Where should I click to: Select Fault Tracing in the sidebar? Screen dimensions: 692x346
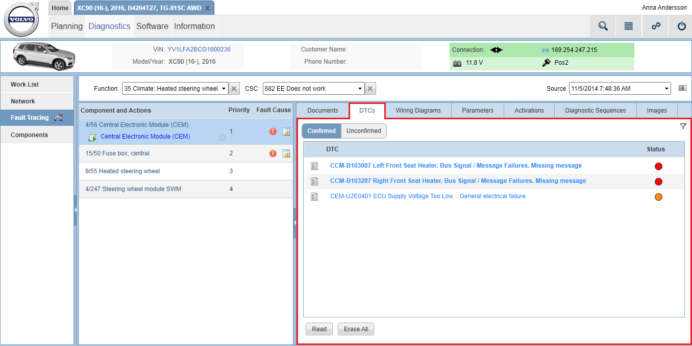(x=37, y=118)
